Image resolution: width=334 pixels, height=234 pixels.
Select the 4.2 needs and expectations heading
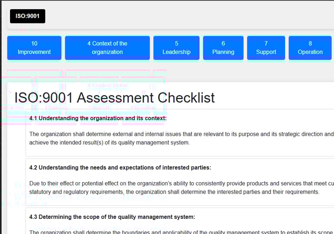click(120, 167)
